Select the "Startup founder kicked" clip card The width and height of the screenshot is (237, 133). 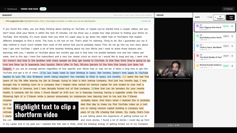(215, 66)
